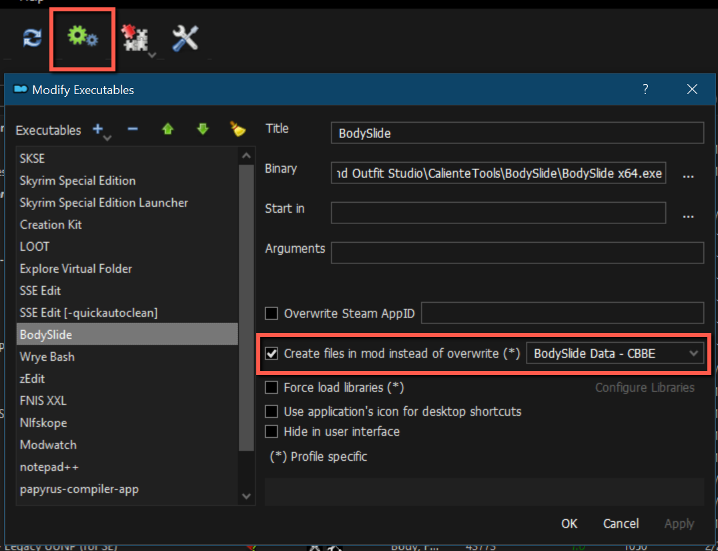
Task: Click the executables list scrollbar up arrow
Action: tap(246, 155)
